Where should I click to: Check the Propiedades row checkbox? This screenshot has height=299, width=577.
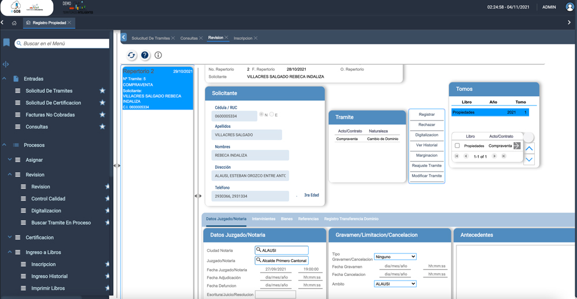coord(458,146)
